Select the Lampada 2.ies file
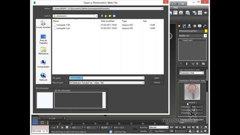Screen dimensions: 240x135 tap(63, 28)
